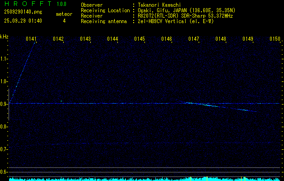
Task: Select the 0.9 frequency axis label
Action: (4, 104)
